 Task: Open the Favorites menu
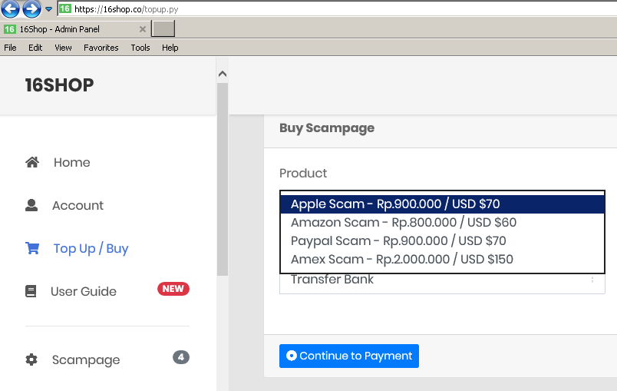click(x=101, y=48)
